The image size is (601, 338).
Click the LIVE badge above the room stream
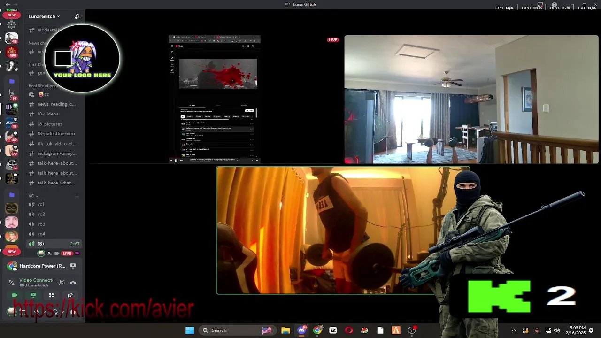click(x=333, y=40)
